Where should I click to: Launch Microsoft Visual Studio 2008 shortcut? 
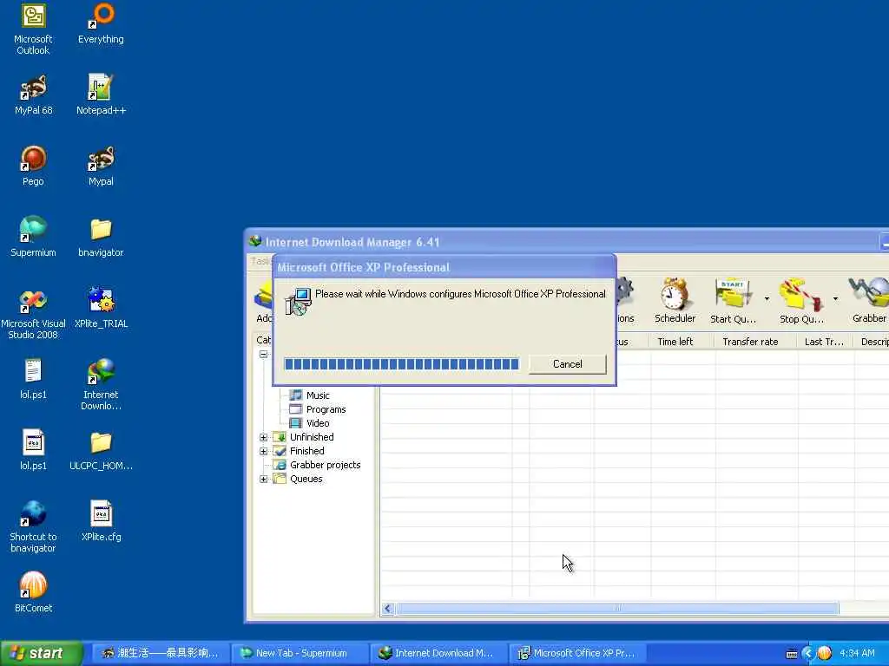(34, 314)
